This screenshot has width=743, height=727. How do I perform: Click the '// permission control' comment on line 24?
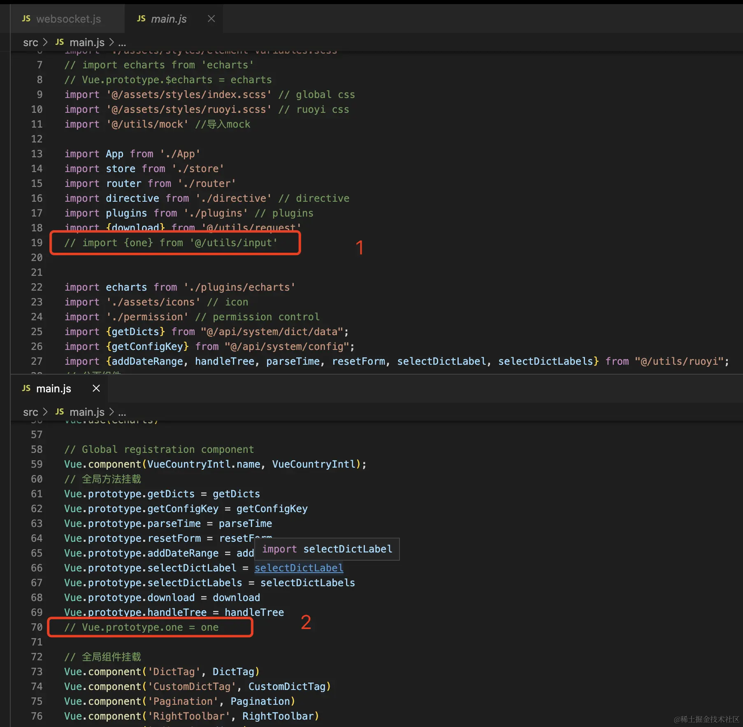pos(257,317)
